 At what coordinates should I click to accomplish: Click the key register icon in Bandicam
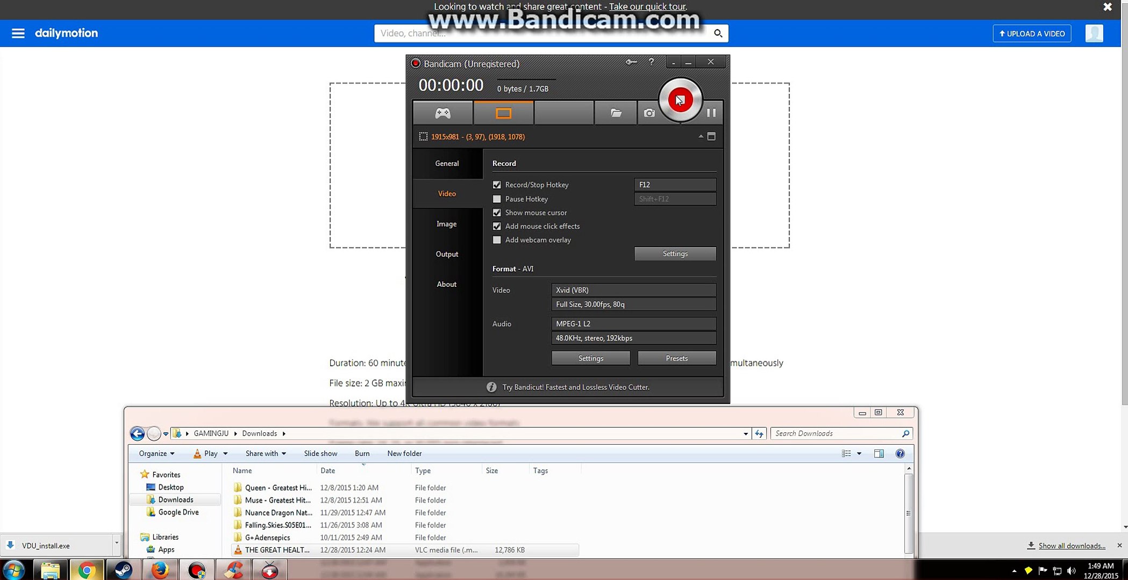631,62
